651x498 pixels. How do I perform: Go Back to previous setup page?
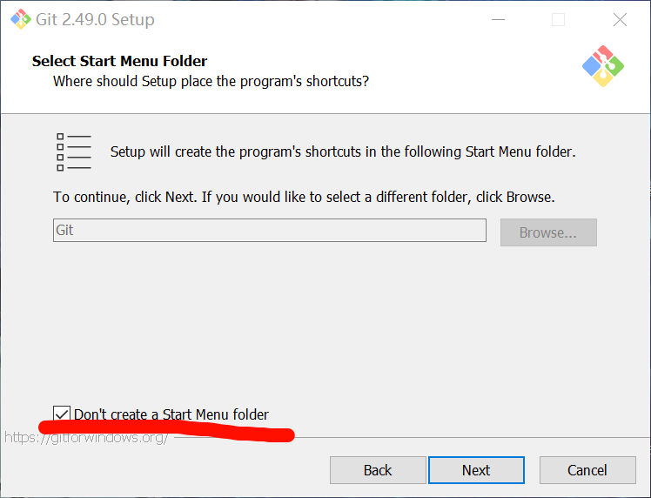(378, 470)
